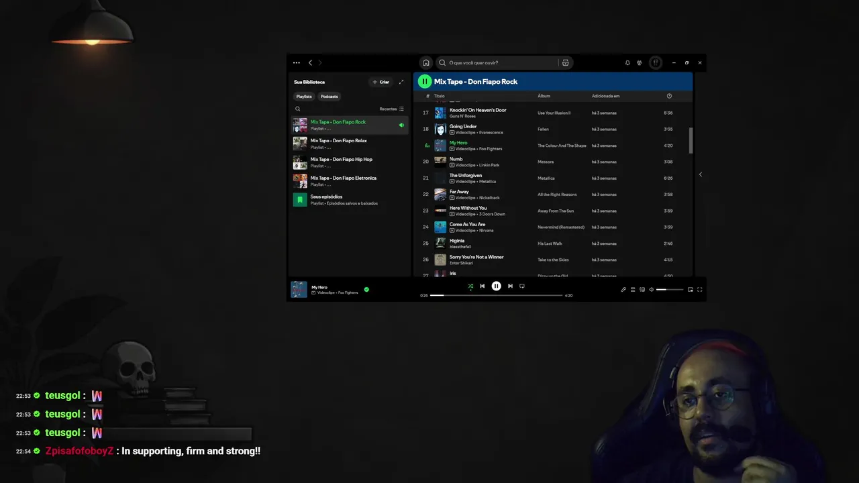859x483 pixels.
Task: Sort by Título column header
Action: tap(440, 96)
